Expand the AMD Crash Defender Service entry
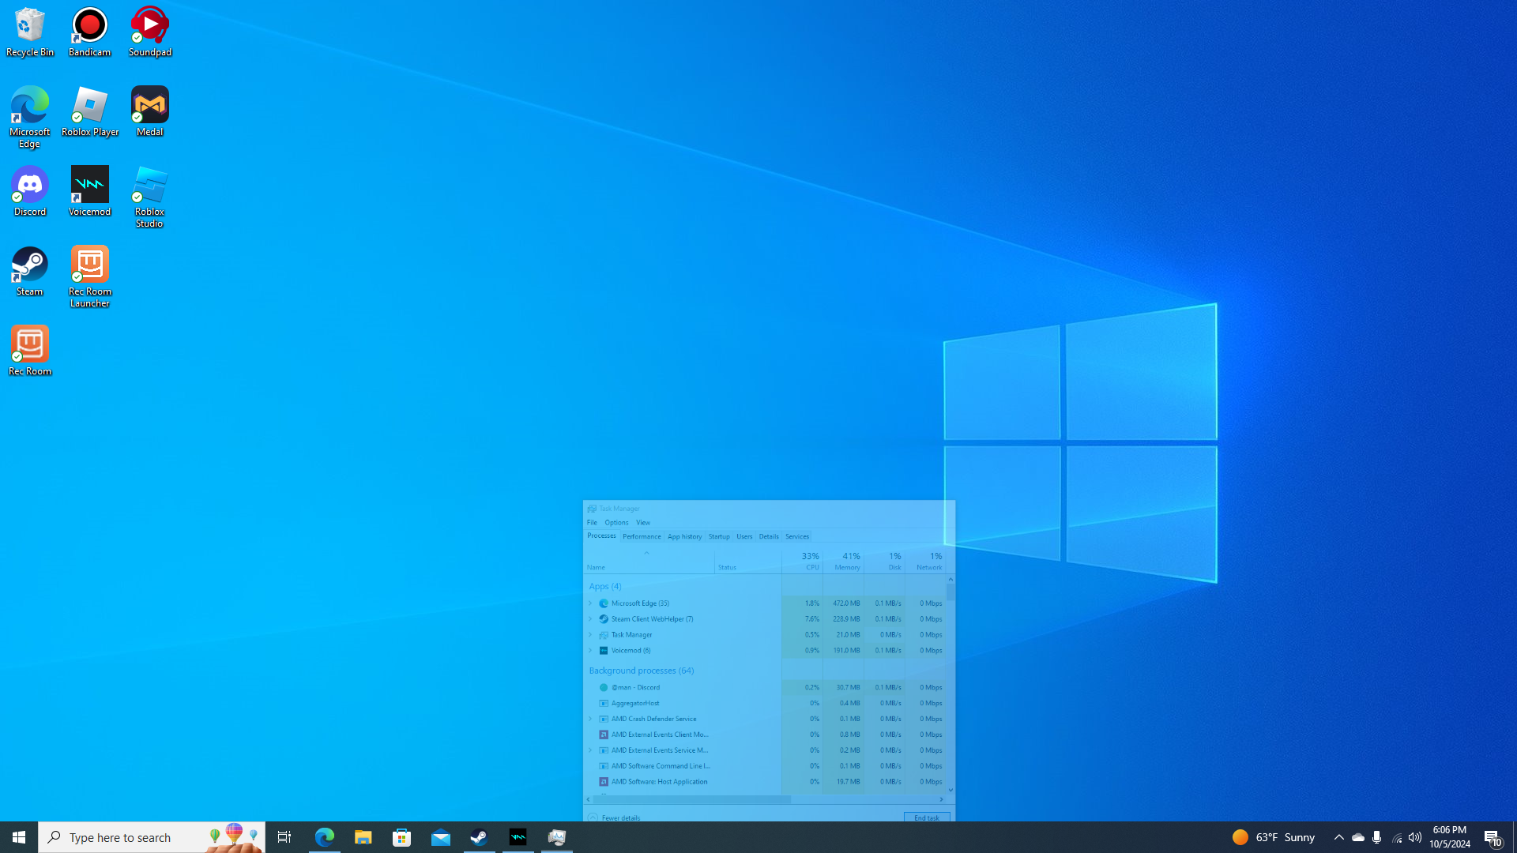The height and width of the screenshot is (853, 1517). click(x=590, y=719)
